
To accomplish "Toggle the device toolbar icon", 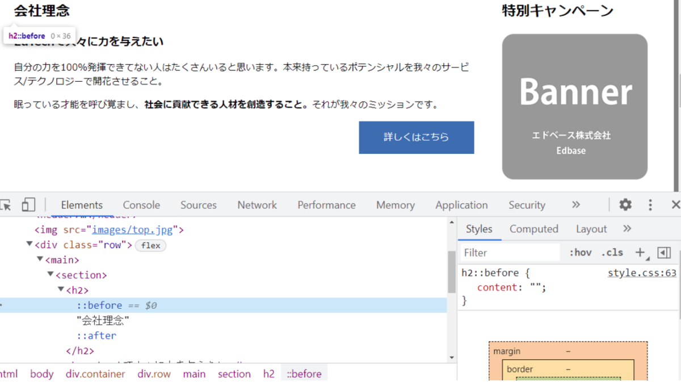I will point(28,205).
